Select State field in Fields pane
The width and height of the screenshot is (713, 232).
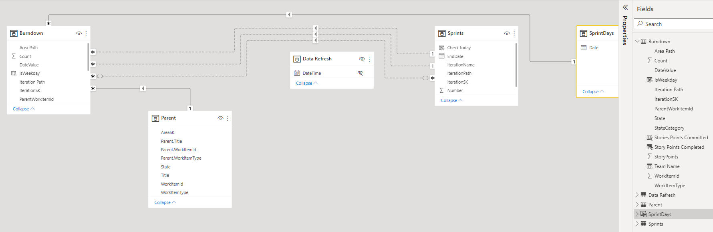(660, 118)
